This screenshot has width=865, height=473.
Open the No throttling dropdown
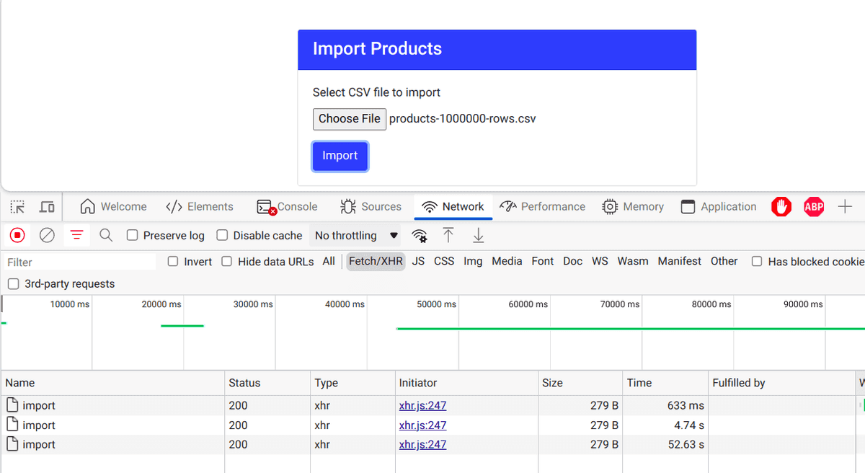click(x=355, y=235)
